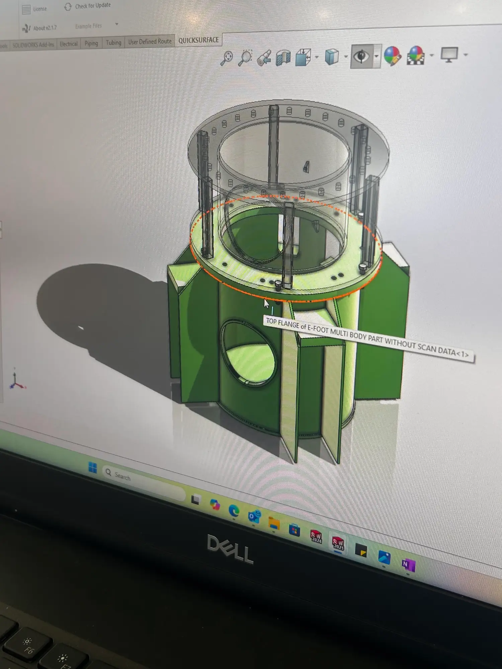Click the View Settings monitor icon
Screen dimensions: 502x669
[x=449, y=55]
